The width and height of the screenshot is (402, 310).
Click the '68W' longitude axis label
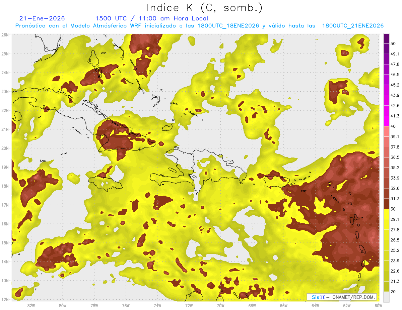coord(252,305)
